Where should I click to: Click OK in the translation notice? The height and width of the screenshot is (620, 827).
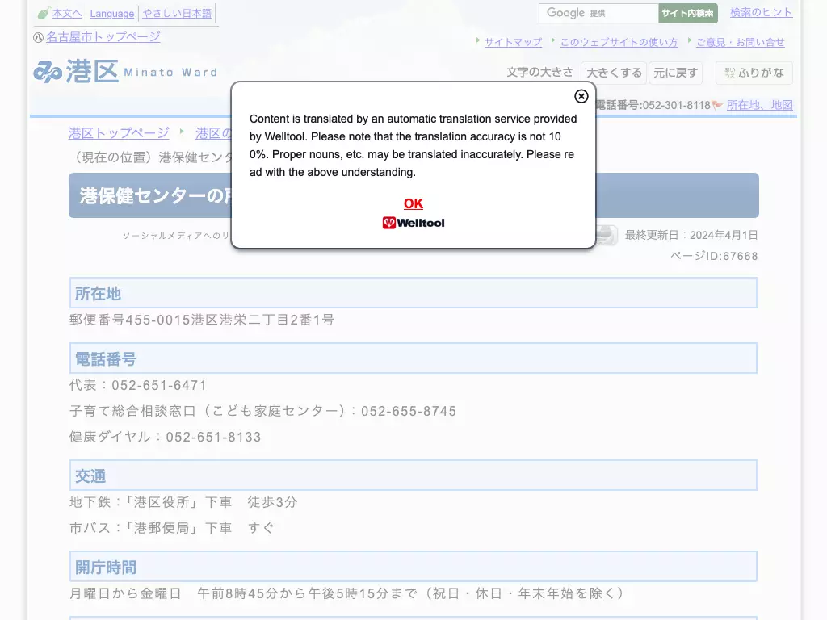point(413,203)
